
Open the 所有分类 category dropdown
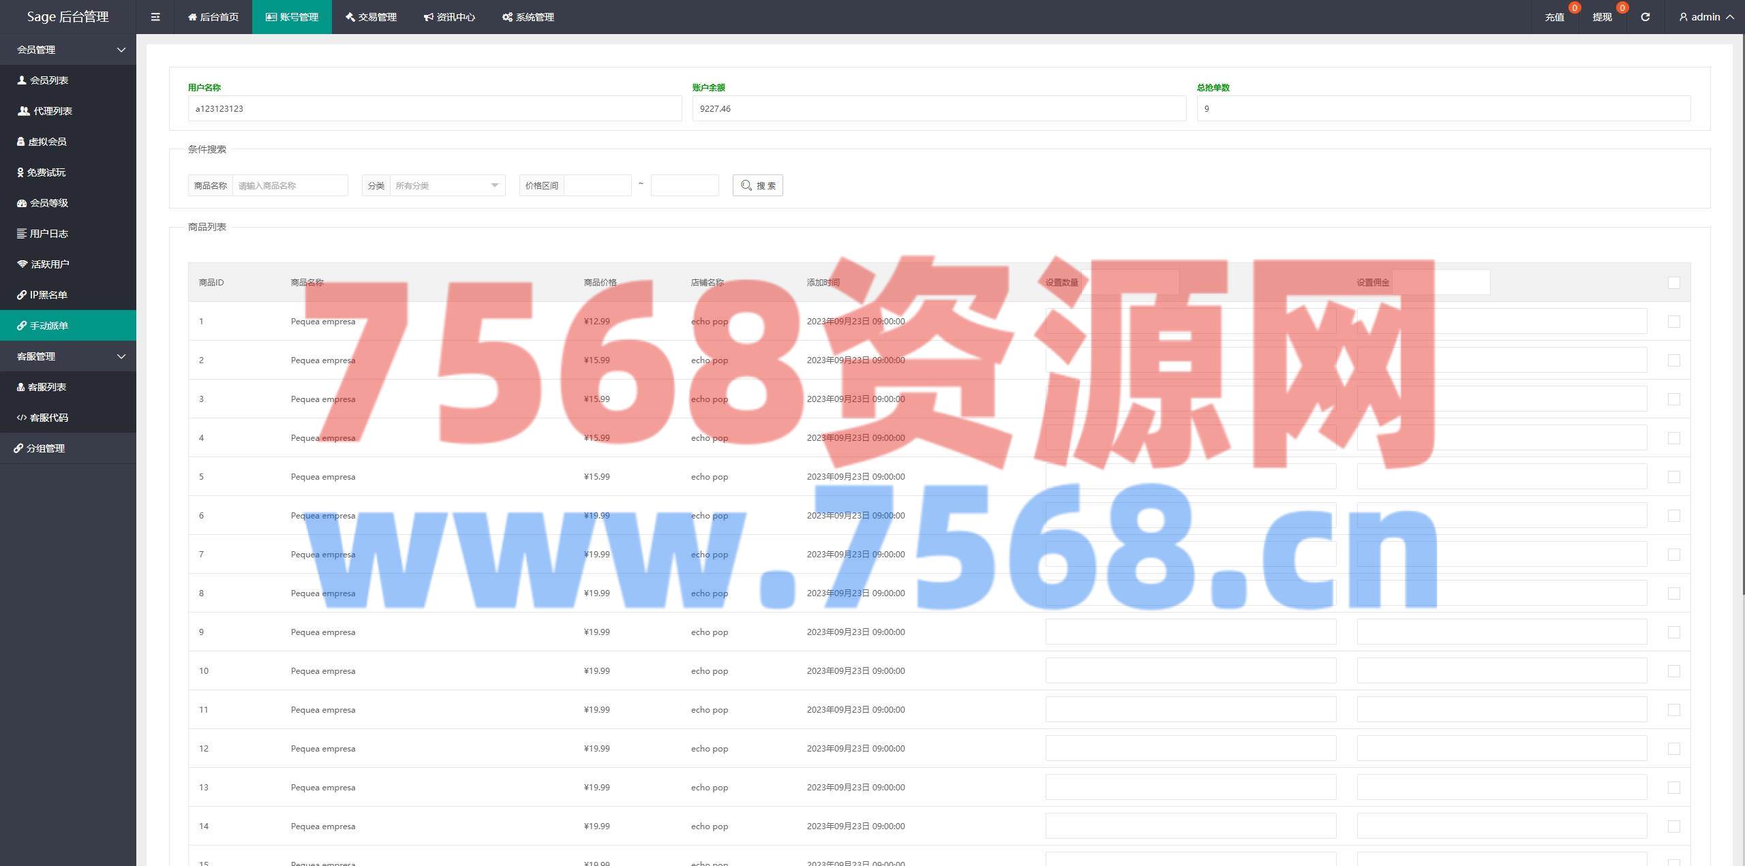click(x=446, y=185)
